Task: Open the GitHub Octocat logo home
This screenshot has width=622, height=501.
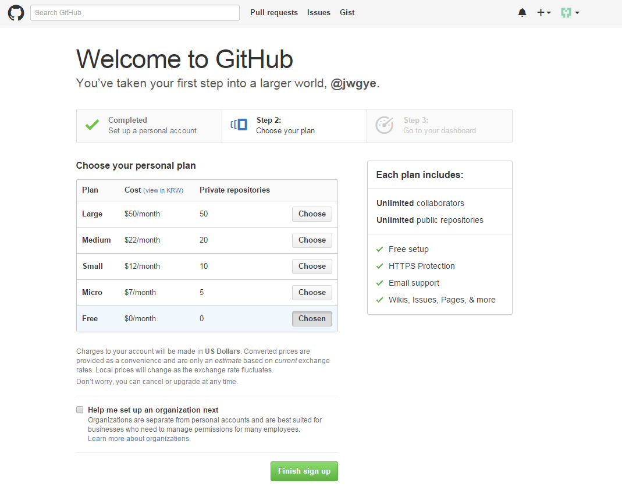Action: pyautogui.click(x=16, y=13)
